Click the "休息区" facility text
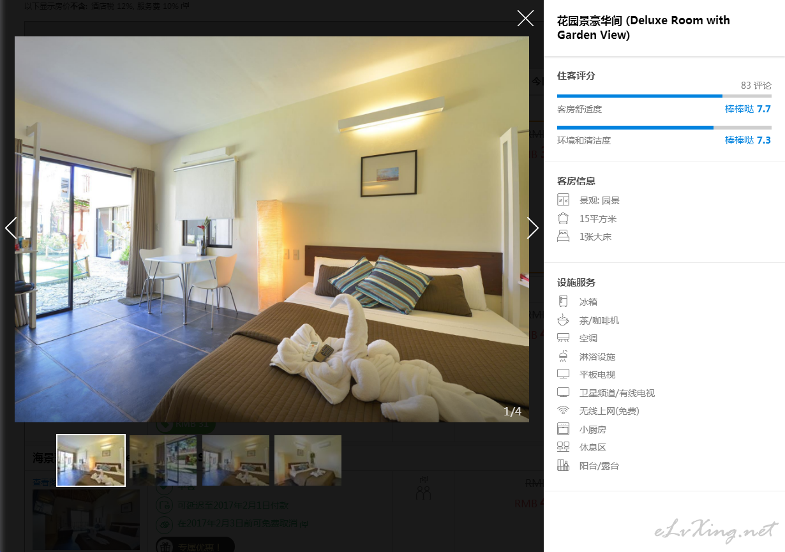This screenshot has width=785, height=552. 593,447
